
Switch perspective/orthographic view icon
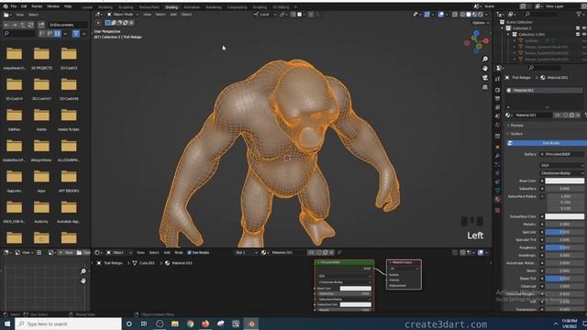[485, 87]
